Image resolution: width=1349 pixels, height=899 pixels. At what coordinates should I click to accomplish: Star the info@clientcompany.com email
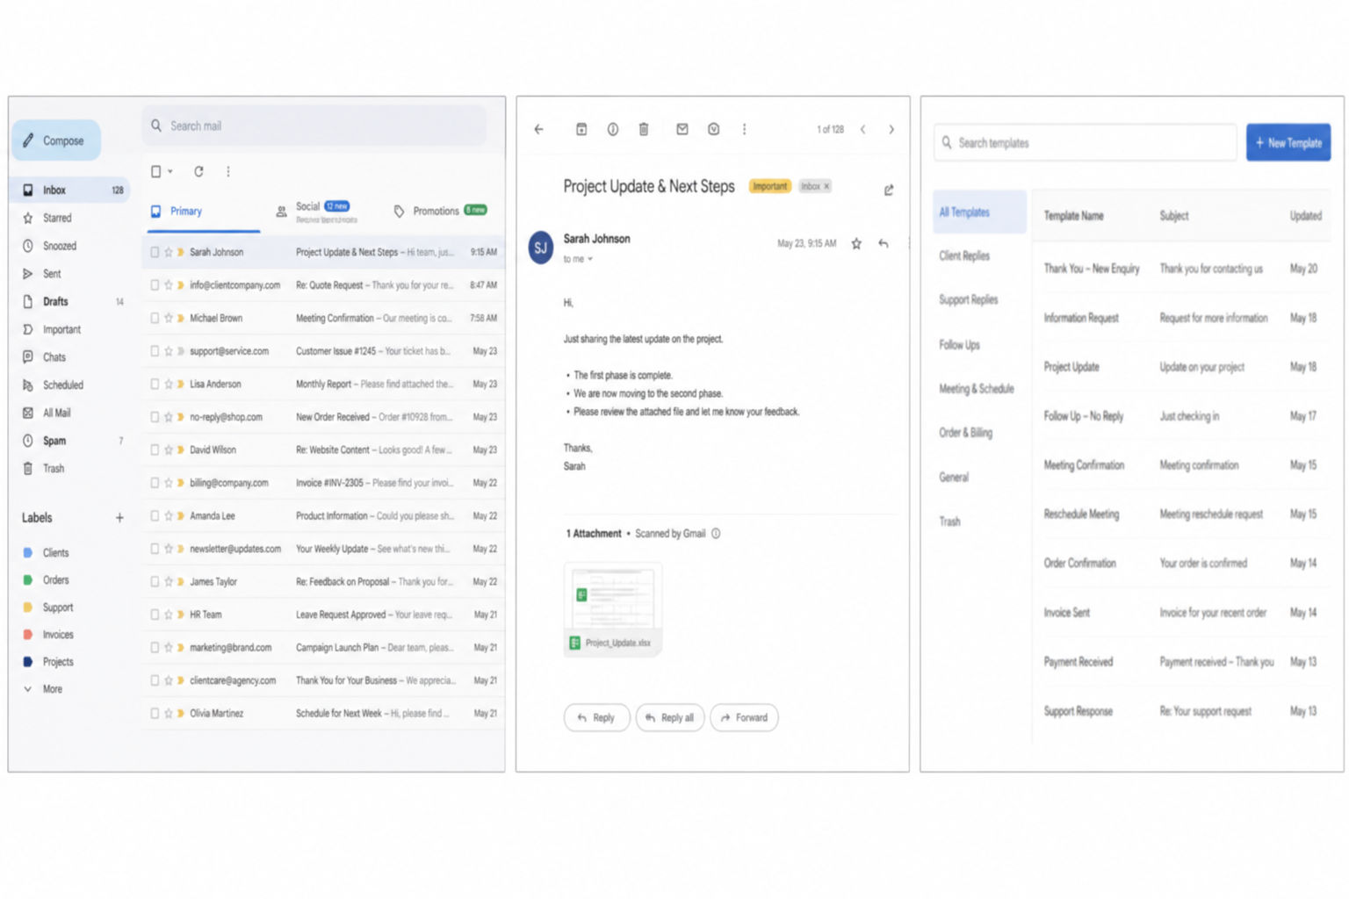(x=169, y=285)
